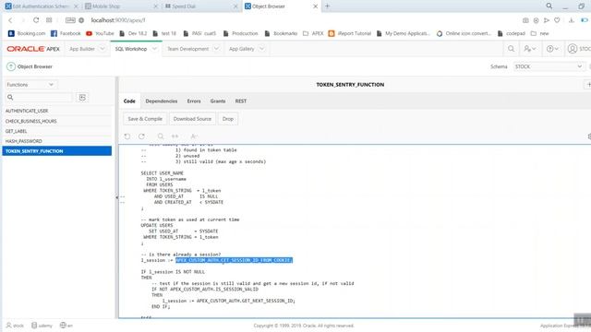Switch to the Code tab

[129, 101]
